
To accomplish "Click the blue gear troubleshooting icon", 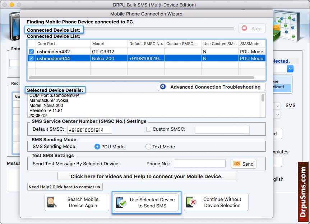I will [163, 87].
